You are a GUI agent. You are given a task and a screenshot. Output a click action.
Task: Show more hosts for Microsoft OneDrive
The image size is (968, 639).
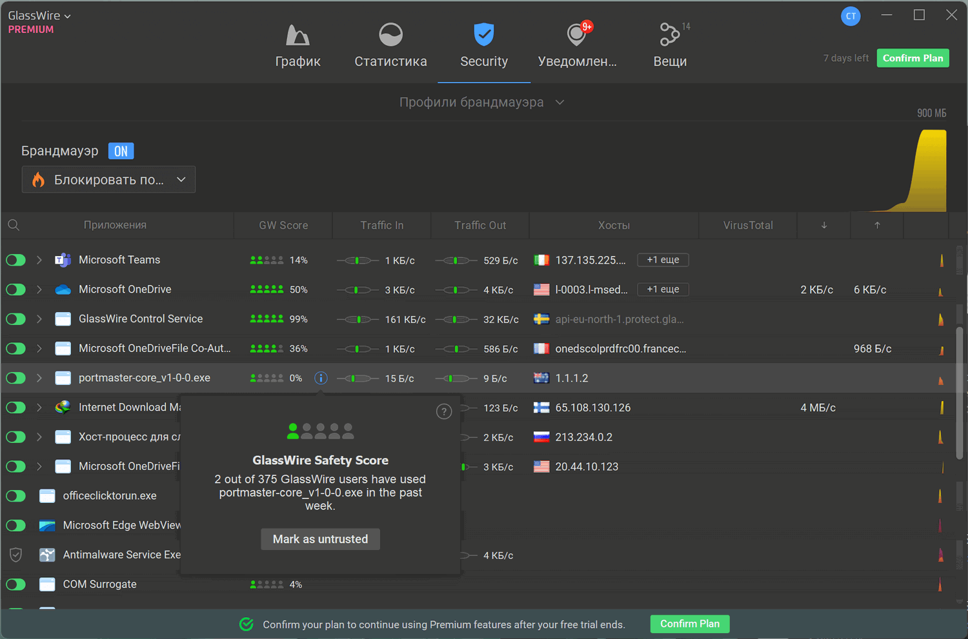click(x=663, y=290)
